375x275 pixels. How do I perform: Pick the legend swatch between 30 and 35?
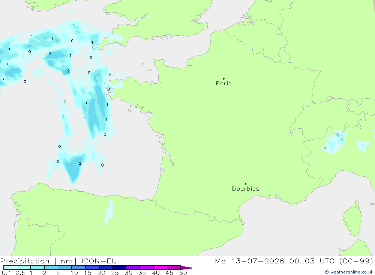click(133, 267)
